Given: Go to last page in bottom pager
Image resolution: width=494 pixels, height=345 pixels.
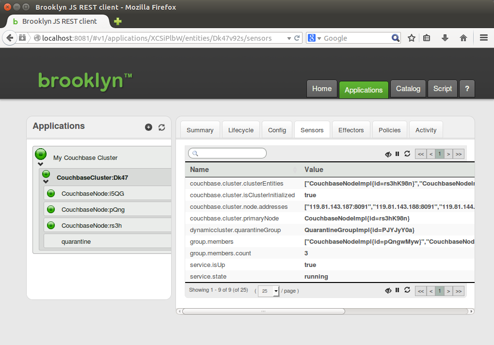Looking at the screenshot, I should [x=459, y=291].
